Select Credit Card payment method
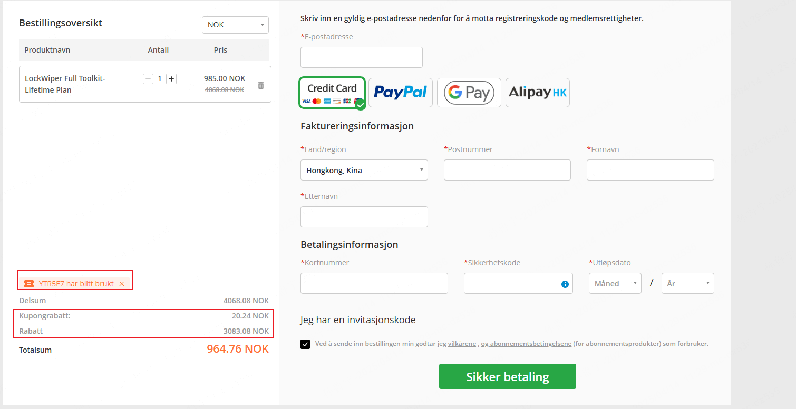This screenshot has height=409, width=796. pos(332,93)
